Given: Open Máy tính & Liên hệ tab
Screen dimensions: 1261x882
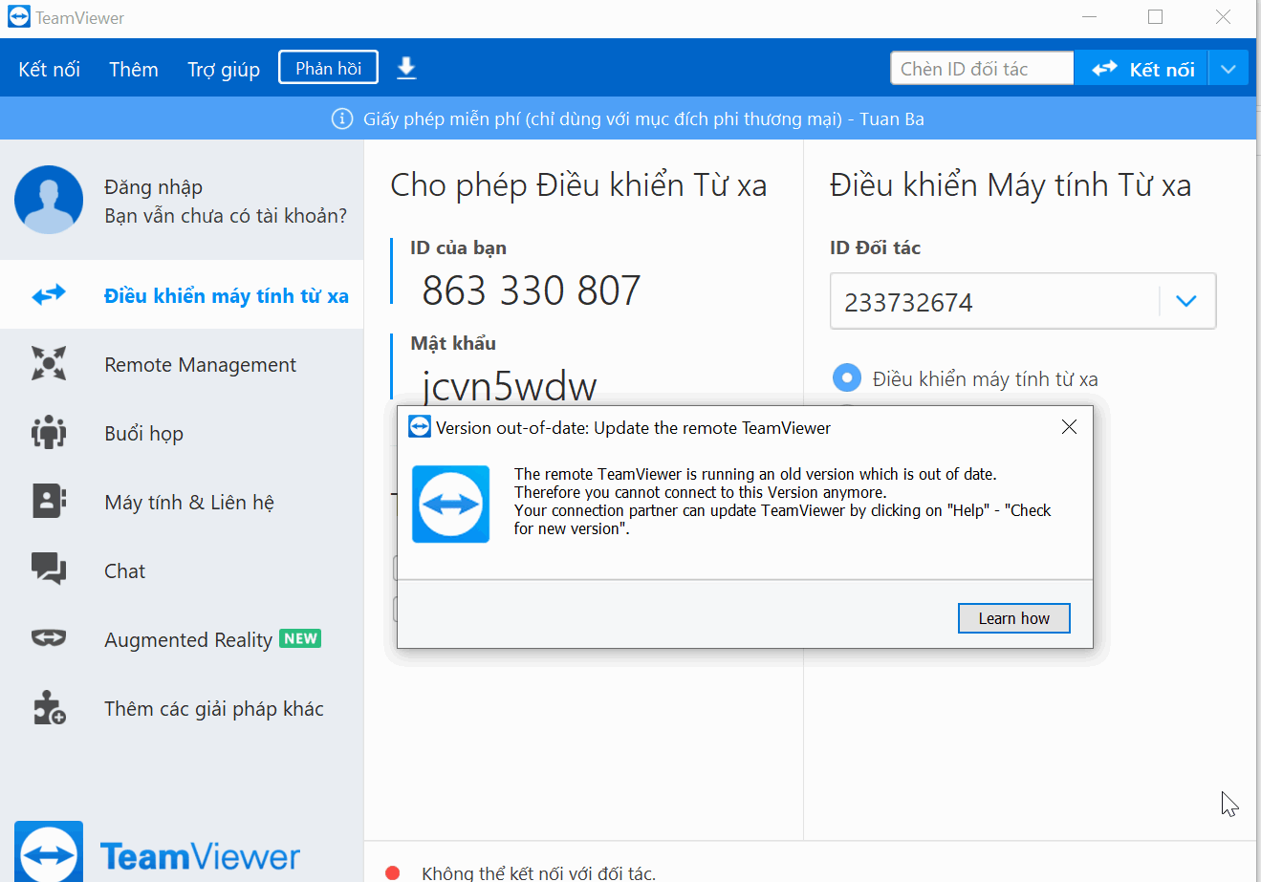Looking at the screenshot, I should 182,502.
